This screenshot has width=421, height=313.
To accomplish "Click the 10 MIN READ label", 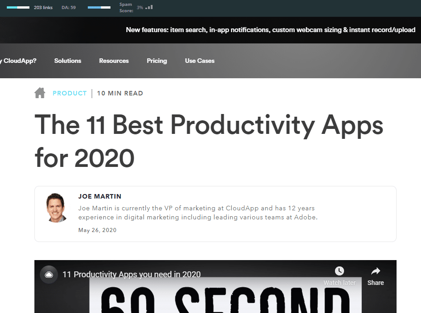I will point(120,93).
